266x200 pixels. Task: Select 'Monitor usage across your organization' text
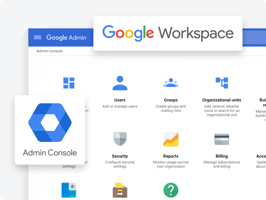[171, 164]
